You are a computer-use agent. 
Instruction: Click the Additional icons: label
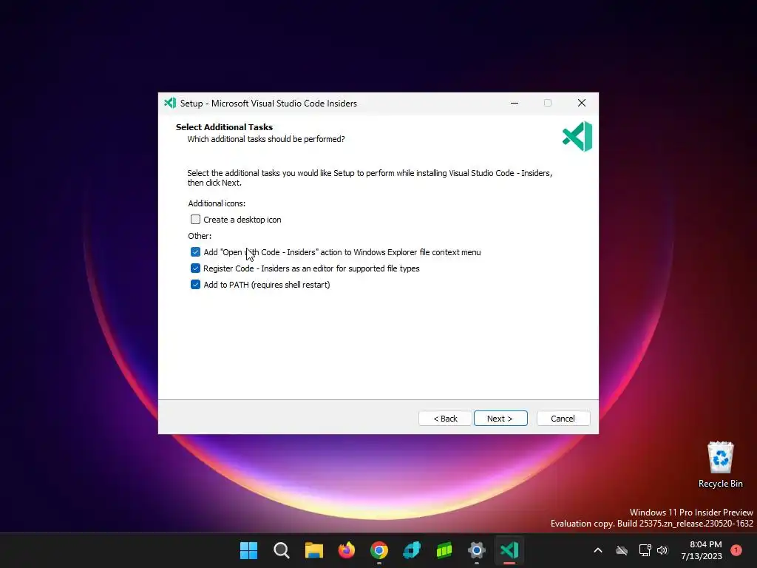[x=217, y=203]
